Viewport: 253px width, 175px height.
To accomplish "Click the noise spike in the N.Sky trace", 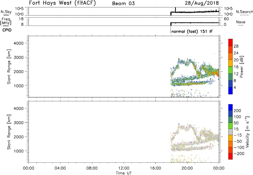I will tap(176, 10).
